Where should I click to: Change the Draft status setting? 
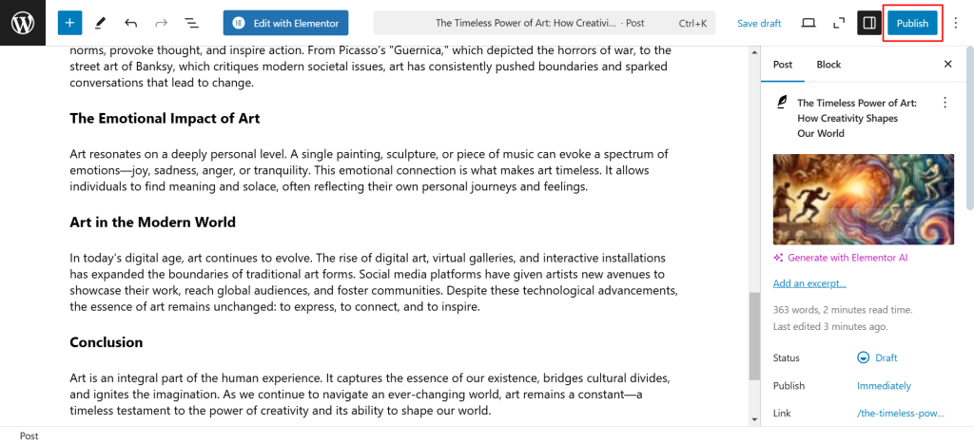coord(878,358)
